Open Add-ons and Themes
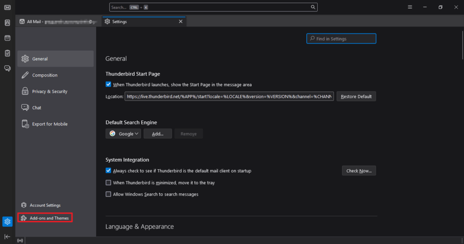464x244 pixels. [x=45, y=218]
